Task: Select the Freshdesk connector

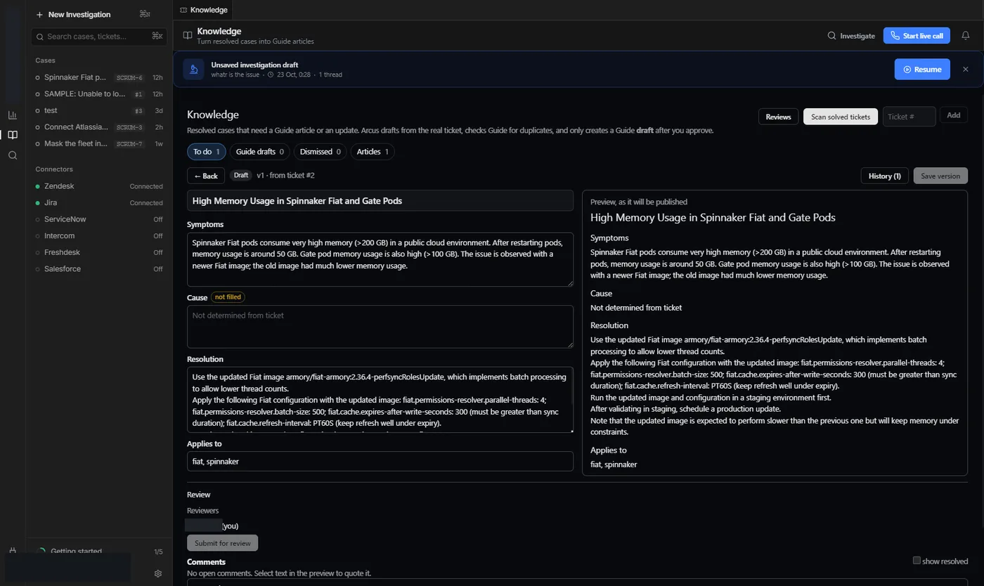Action: click(x=99, y=252)
